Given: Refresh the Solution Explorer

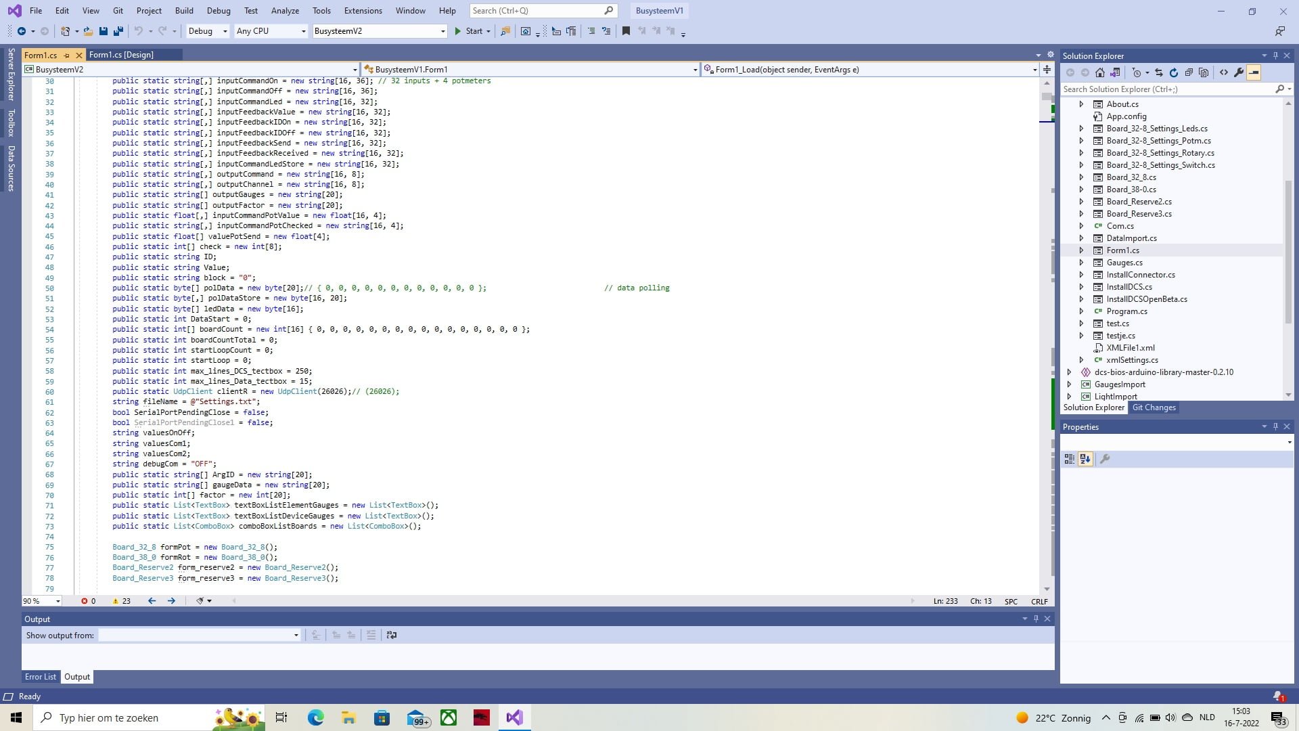Looking at the screenshot, I should pos(1174,72).
